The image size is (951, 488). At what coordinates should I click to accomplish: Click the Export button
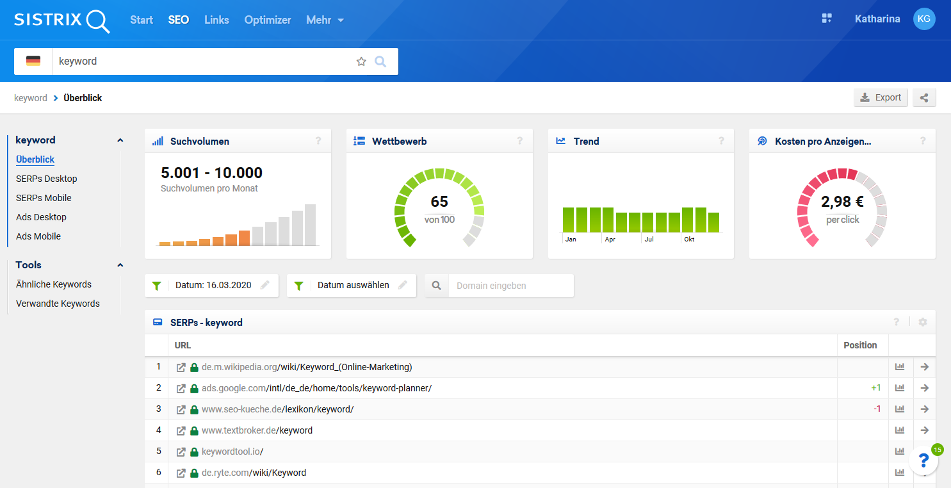pyautogui.click(x=881, y=98)
